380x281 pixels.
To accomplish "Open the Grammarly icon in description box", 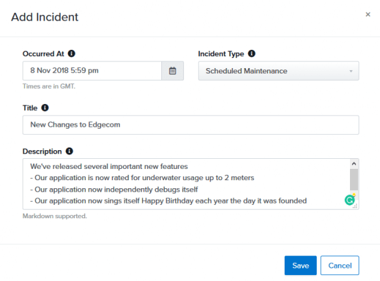I will (x=350, y=200).
